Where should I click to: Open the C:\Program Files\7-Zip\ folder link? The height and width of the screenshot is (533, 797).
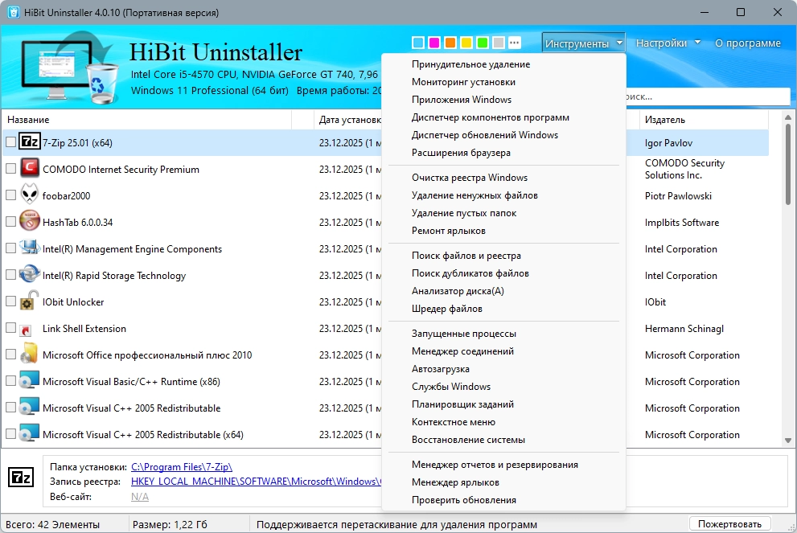pyautogui.click(x=182, y=466)
